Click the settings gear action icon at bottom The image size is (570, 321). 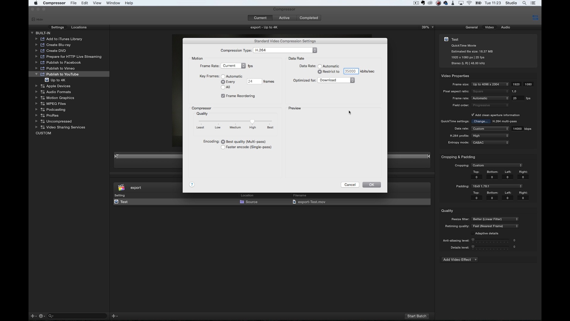(x=42, y=316)
